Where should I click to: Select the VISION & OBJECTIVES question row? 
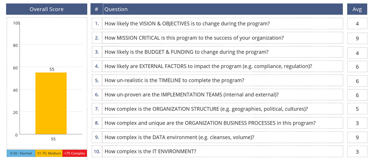tap(222, 24)
